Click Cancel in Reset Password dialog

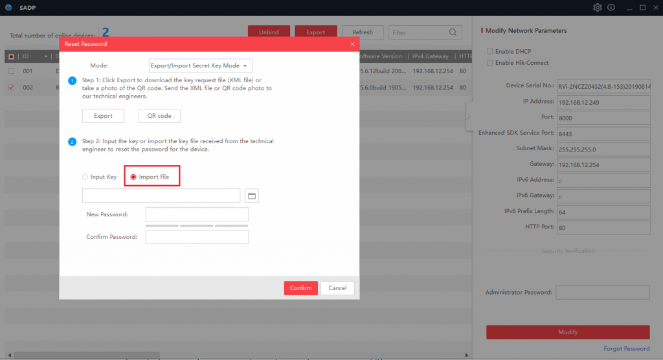pyautogui.click(x=337, y=288)
